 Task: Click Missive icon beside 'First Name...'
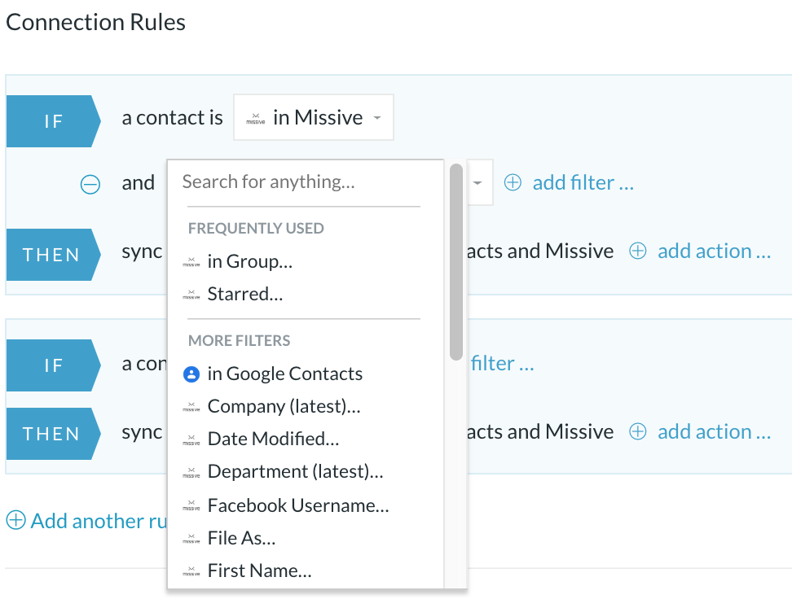(x=191, y=571)
